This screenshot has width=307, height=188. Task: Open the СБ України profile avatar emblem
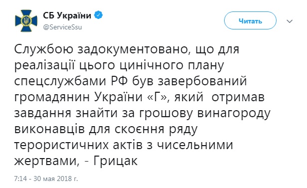point(26,21)
